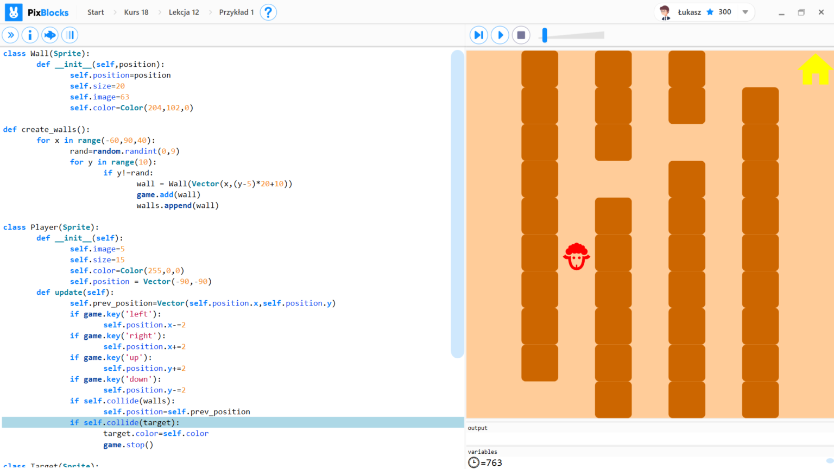Open the info icon in the editor toolbar
834x469 pixels.
(30, 35)
